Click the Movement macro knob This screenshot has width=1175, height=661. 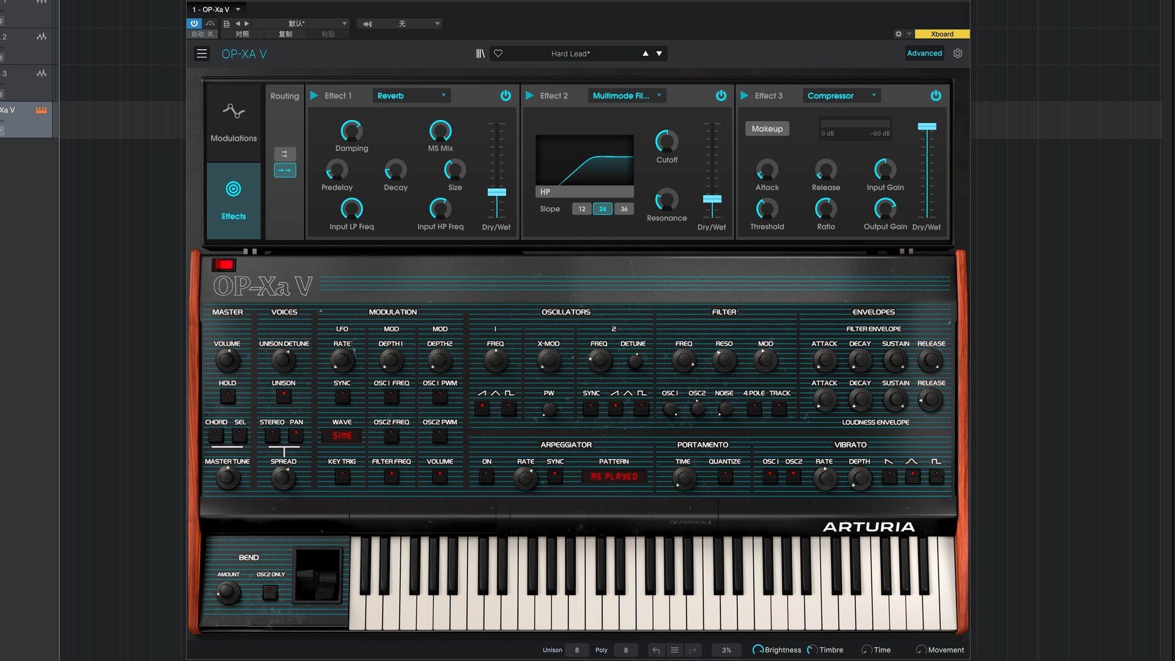click(921, 650)
